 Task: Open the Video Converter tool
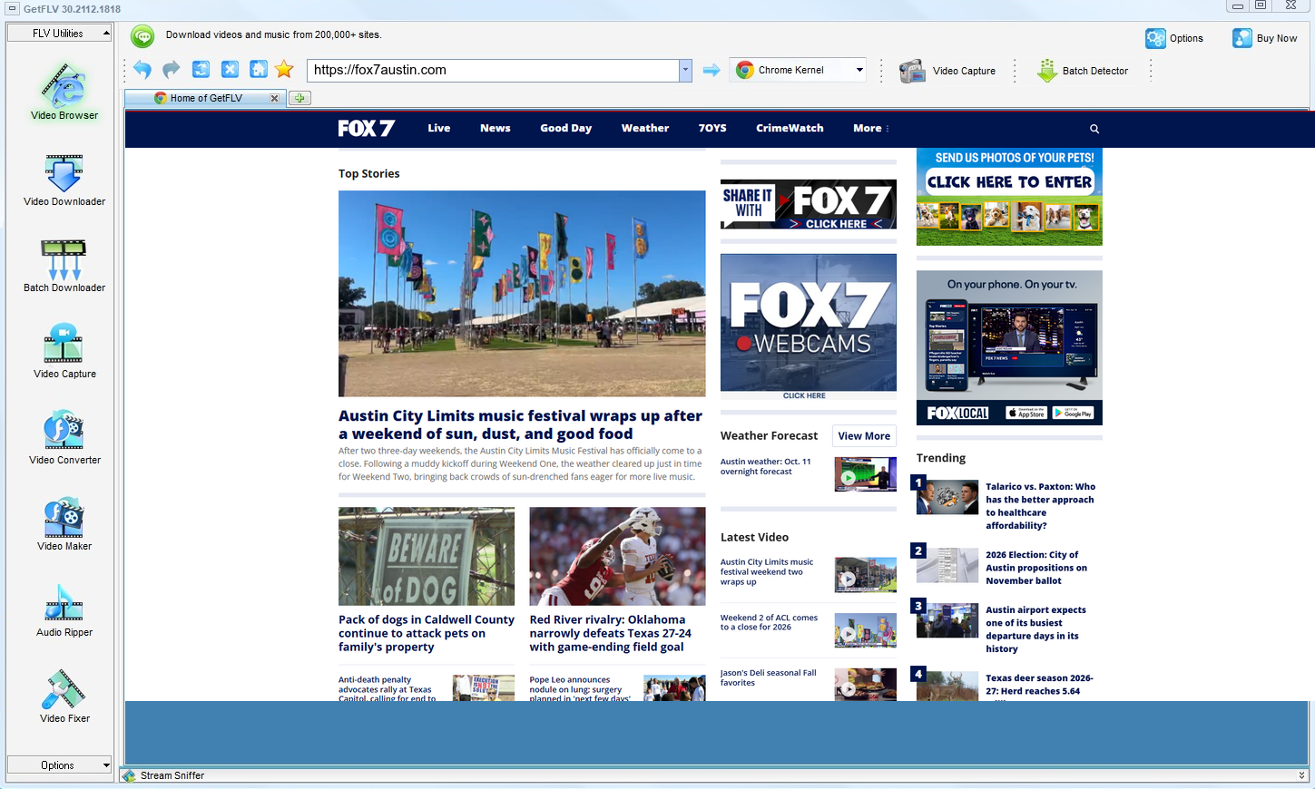(x=64, y=438)
